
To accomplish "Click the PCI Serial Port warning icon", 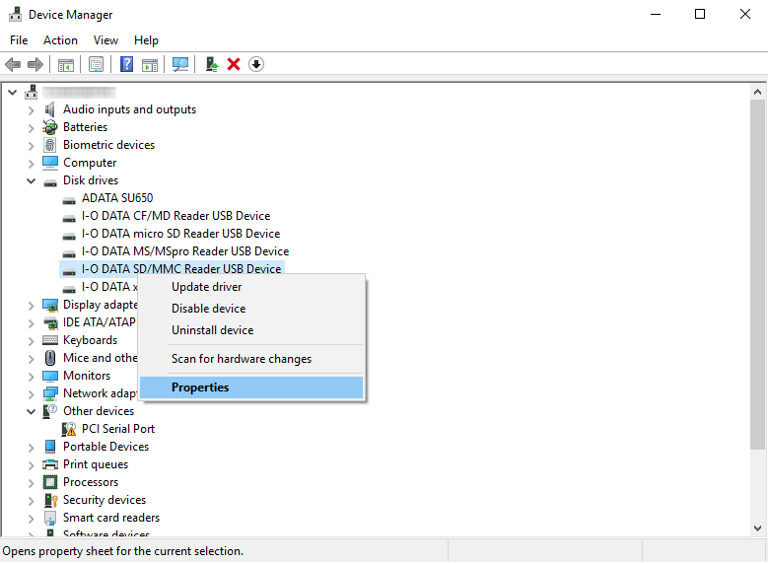I will (69, 429).
